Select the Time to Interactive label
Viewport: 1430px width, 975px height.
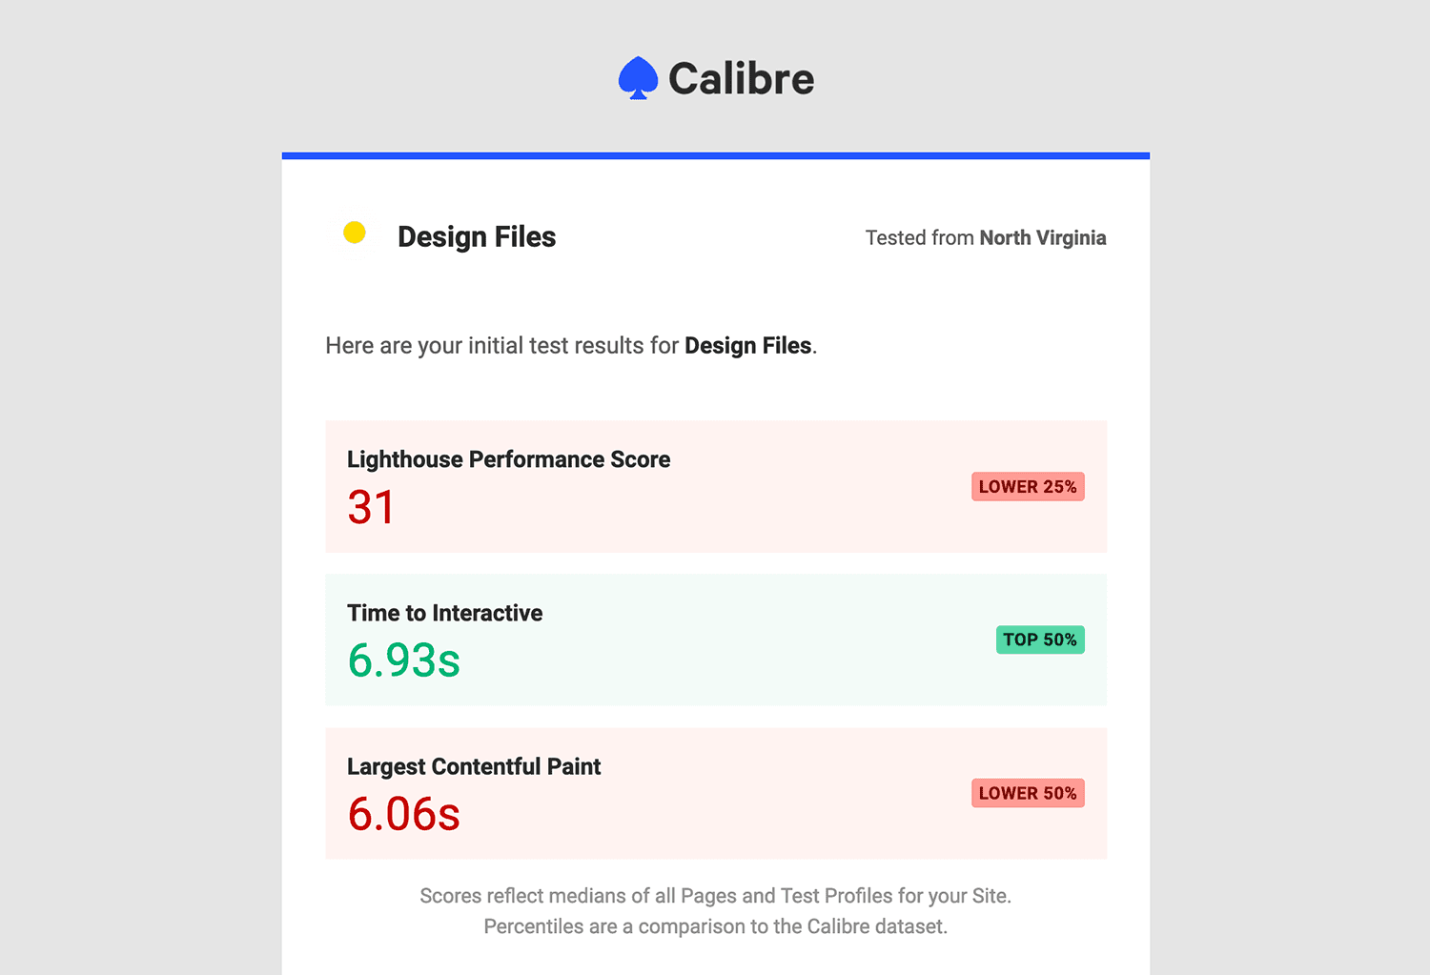pos(444,613)
